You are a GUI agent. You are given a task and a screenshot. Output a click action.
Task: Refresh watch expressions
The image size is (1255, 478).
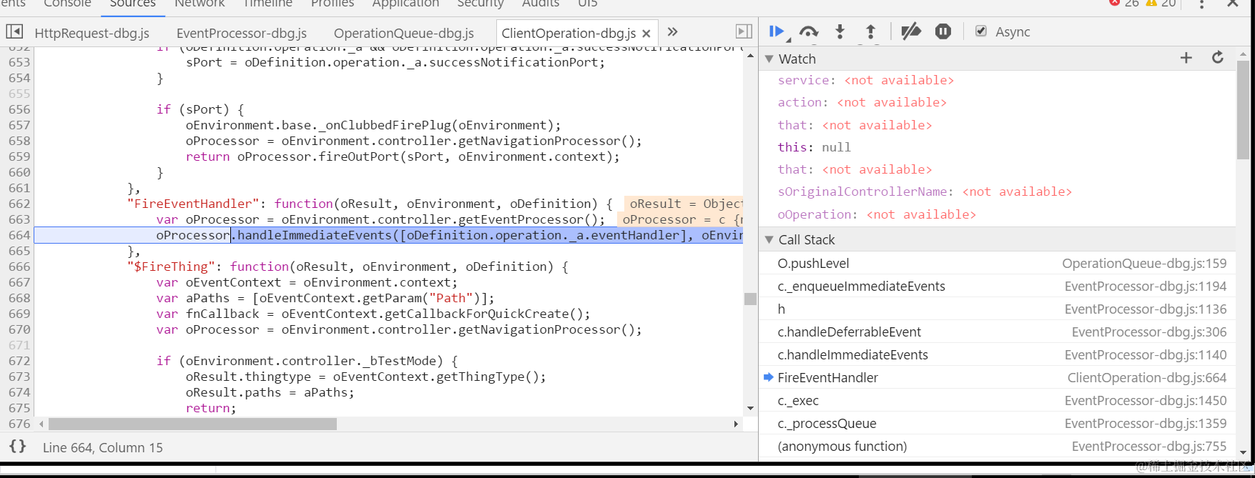(1218, 58)
